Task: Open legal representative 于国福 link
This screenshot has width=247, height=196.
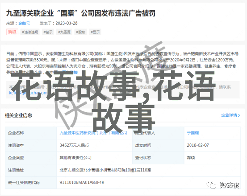Action: (193, 133)
